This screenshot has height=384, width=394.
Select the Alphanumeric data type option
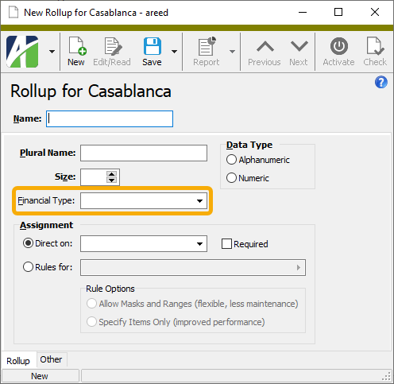231,160
